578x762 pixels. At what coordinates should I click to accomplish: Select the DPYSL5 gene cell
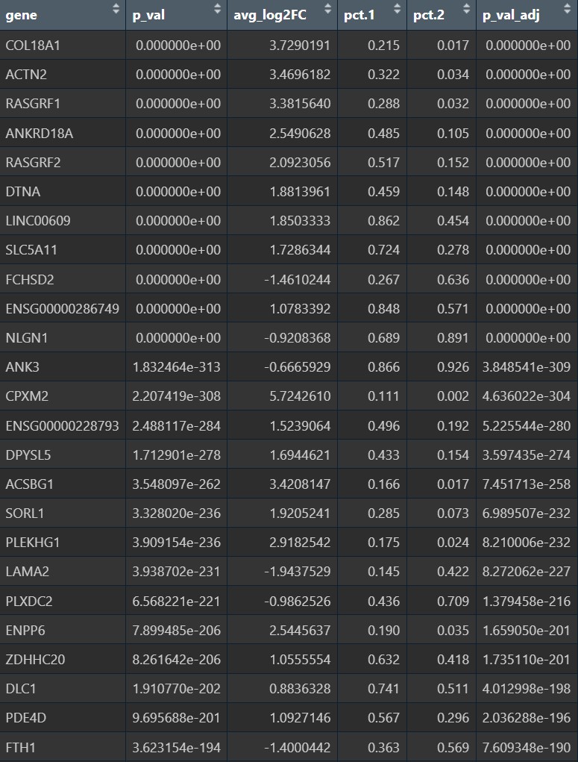click(x=28, y=455)
